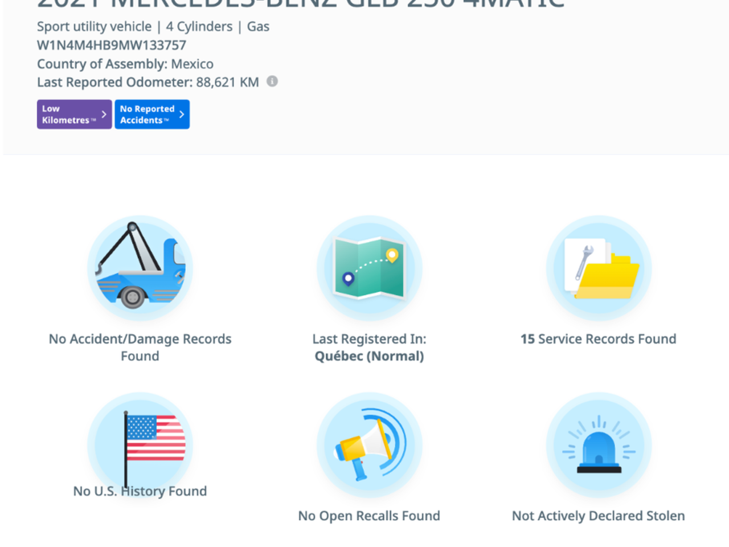Click the map registration location icon
The height and width of the screenshot is (547, 729).
click(369, 268)
